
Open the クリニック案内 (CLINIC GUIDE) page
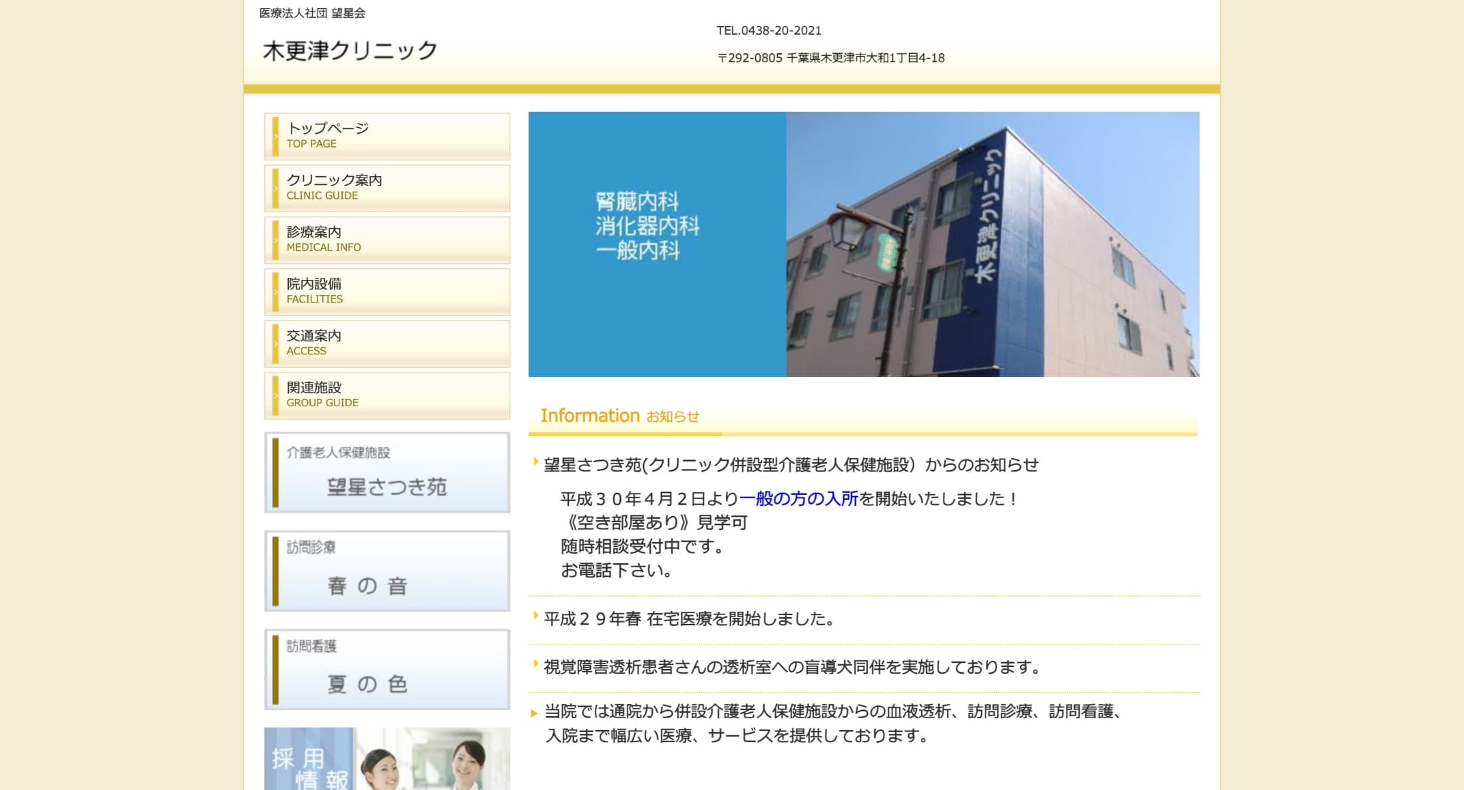(x=387, y=187)
